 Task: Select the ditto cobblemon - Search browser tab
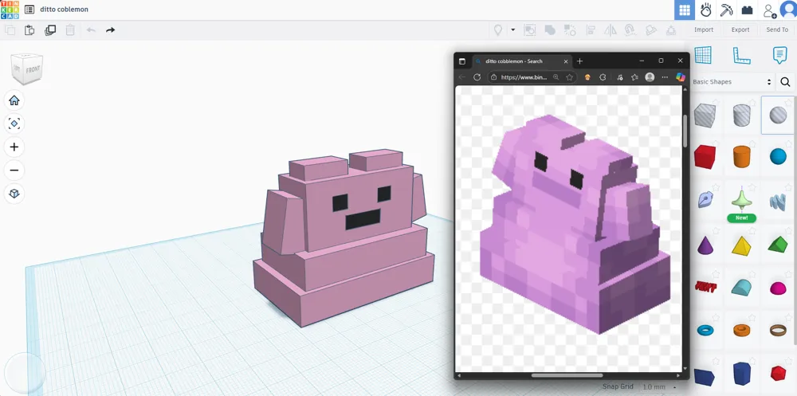[x=521, y=61]
